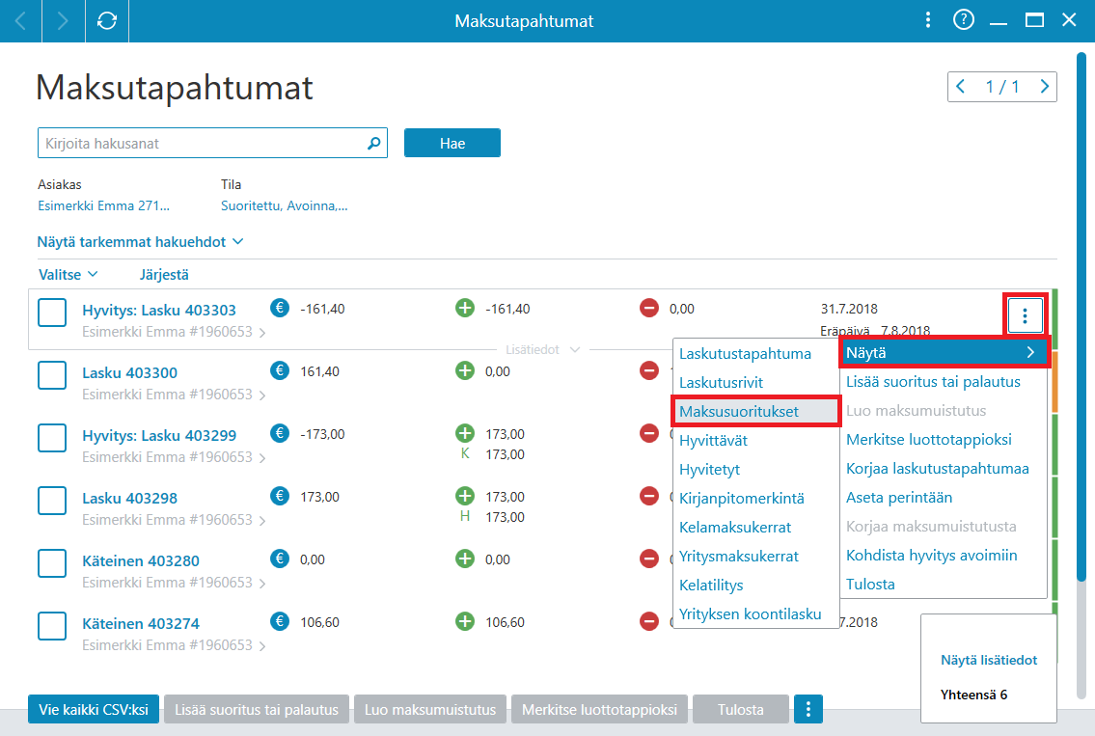Screen dimensions: 1095x736
Task: Select Hyvittävät from the submenu
Action: point(713,441)
